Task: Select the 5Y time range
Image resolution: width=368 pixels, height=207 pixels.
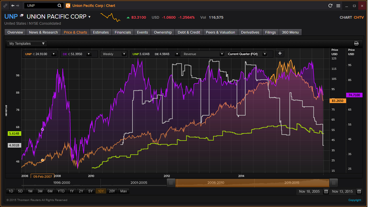Action: coord(91,191)
